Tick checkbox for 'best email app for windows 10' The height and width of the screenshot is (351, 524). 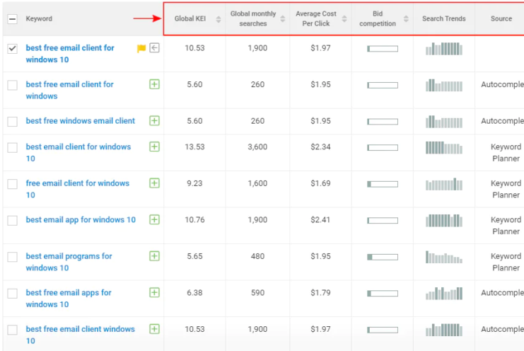pyautogui.click(x=12, y=221)
